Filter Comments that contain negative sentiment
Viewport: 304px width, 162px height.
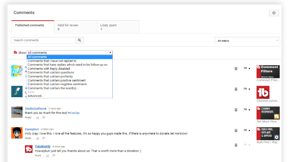pos(70,84)
